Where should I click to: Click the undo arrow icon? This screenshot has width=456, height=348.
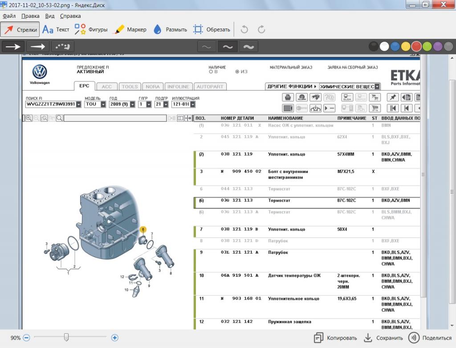(244, 29)
